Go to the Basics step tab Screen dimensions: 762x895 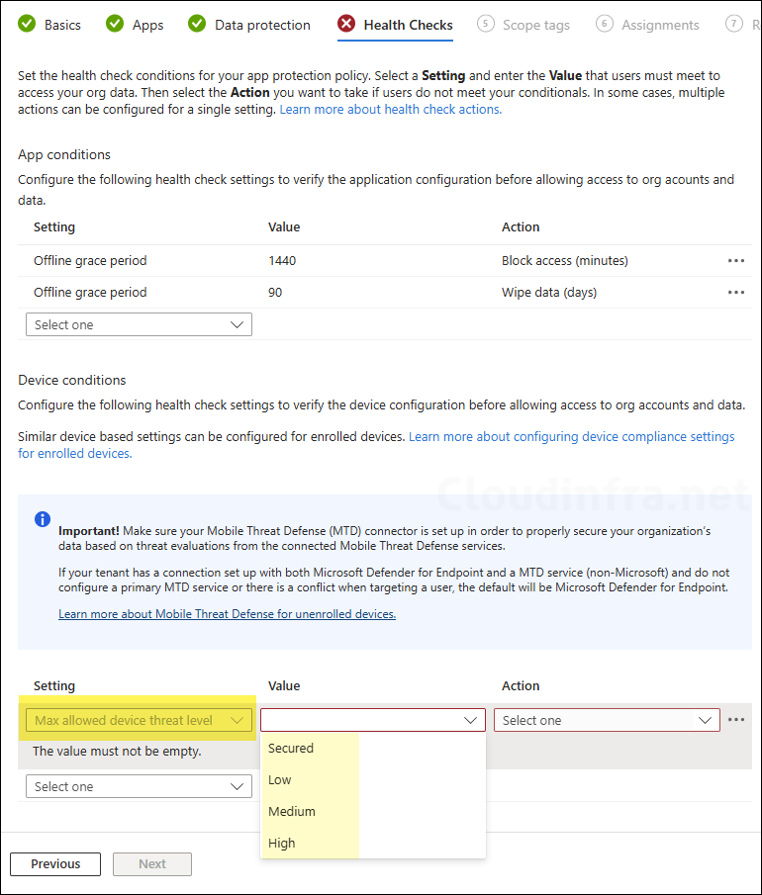(49, 25)
